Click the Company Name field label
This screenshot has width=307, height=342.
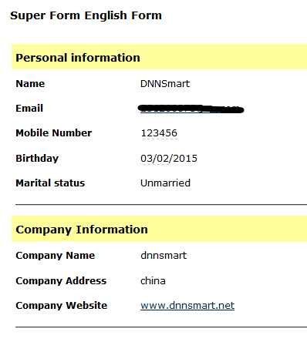click(56, 256)
